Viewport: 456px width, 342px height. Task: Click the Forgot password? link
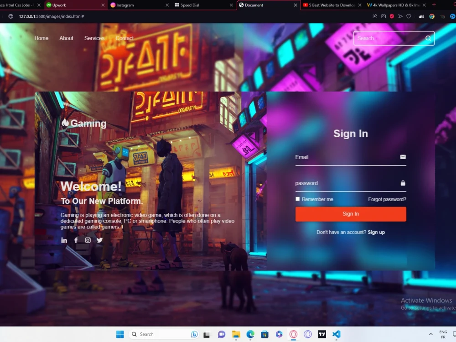pos(387,199)
